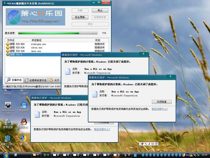Image resolution: width=210 pixels, height=158 pixels.
Task: Click the Windows Start orb
Action: coord(6,154)
